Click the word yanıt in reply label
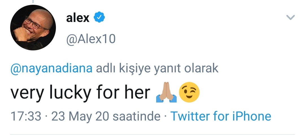Screen dimensions: 305x136 [167, 69]
